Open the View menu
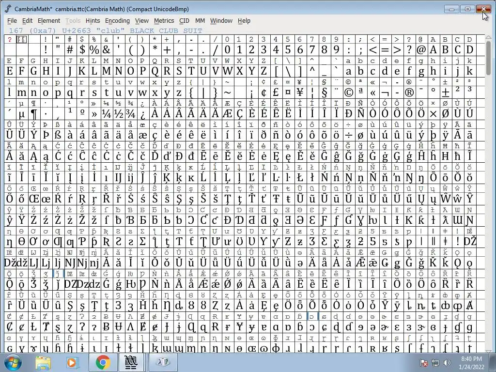This screenshot has width=496, height=372. tap(142, 20)
